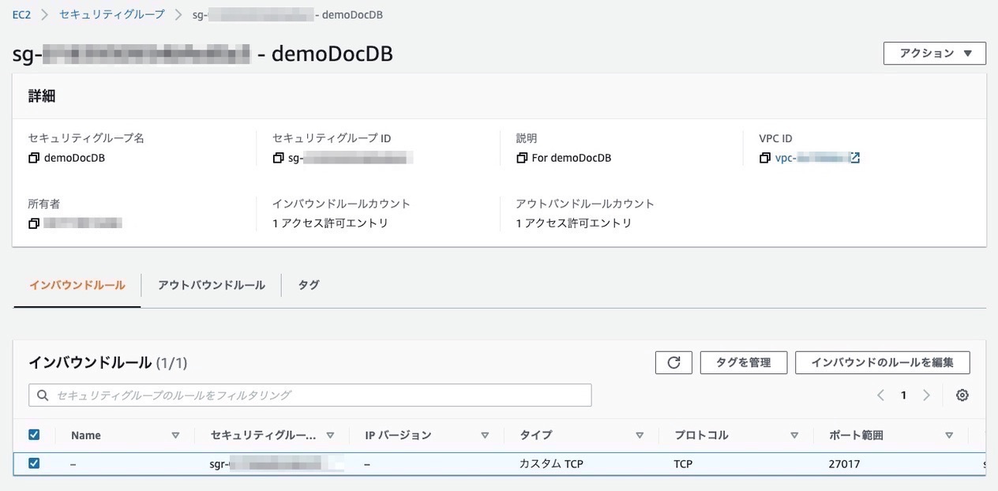Switch to the アウトバウンドルール tab
This screenshot has height=491, width=998.
[x=210, y=285]
